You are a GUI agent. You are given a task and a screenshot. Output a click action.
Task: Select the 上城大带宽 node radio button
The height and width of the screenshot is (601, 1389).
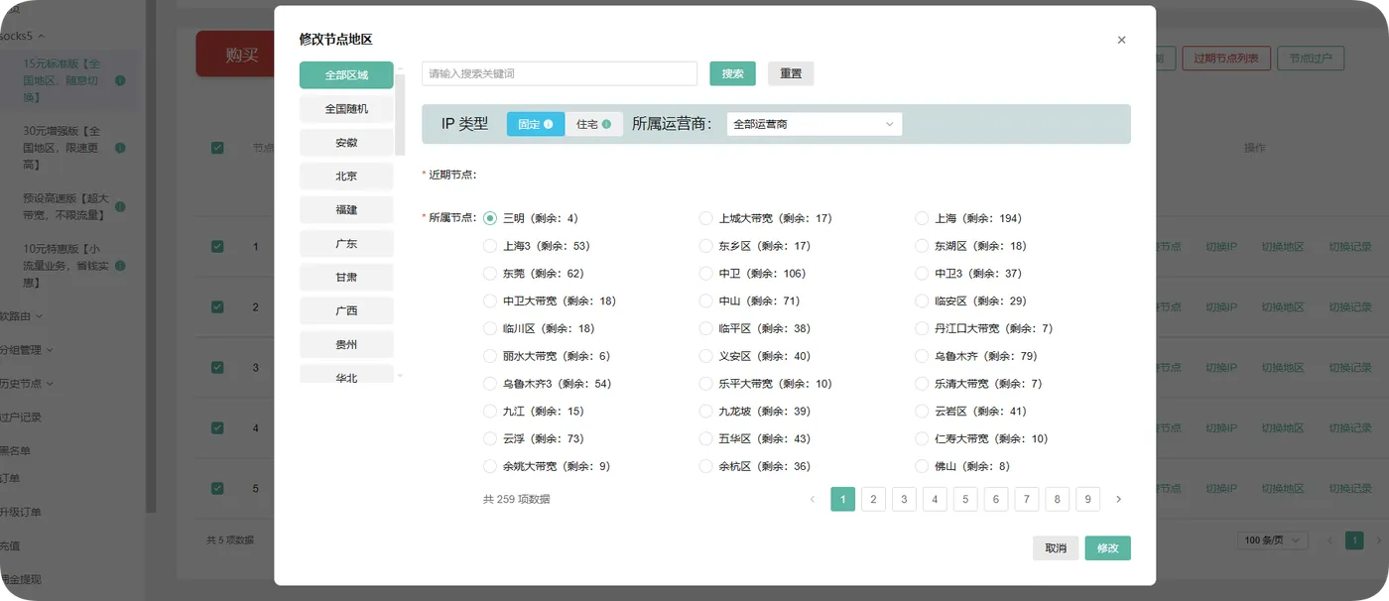705,218
